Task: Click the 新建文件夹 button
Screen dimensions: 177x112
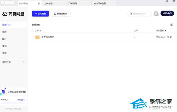Action: pos(60,14)
